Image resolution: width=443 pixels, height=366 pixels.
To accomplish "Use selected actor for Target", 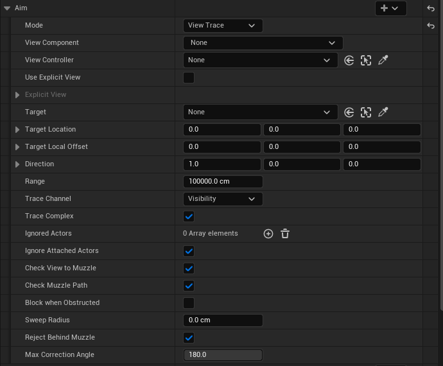I will [349, 112].
